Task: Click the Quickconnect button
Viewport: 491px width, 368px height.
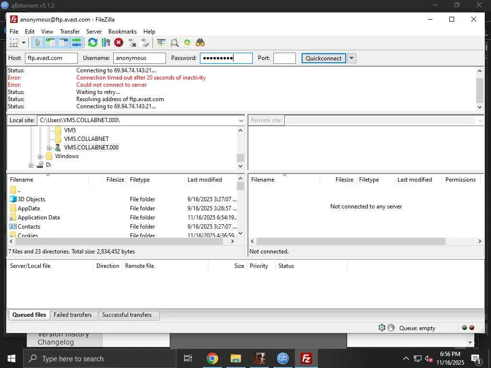Action: point(324,58)
